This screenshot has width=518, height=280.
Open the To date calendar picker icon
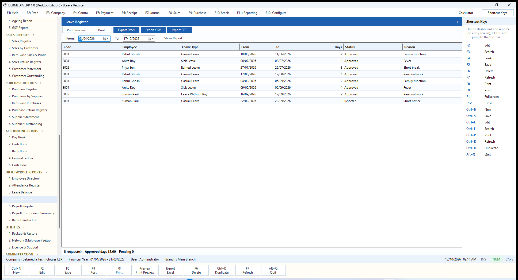coord(149,38)
